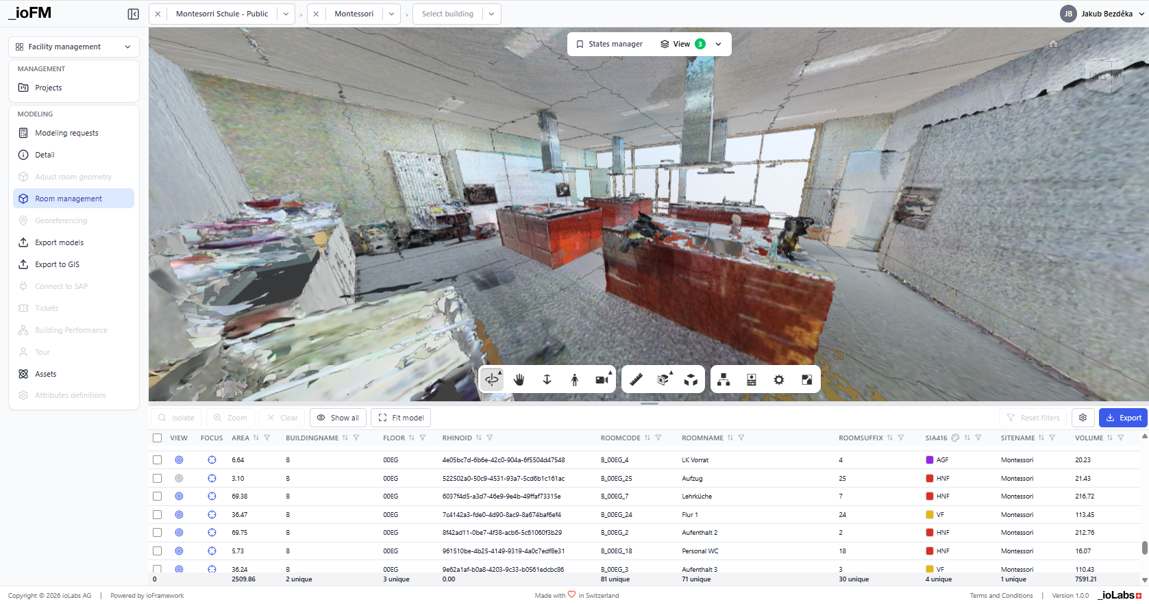
Task: Click the viewer full screen icon
Action: (806, 379)
